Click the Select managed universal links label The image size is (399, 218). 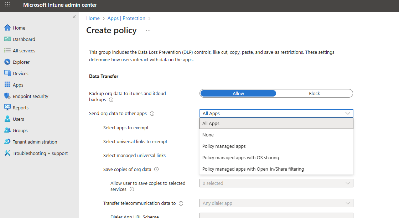tap(134, 155)
